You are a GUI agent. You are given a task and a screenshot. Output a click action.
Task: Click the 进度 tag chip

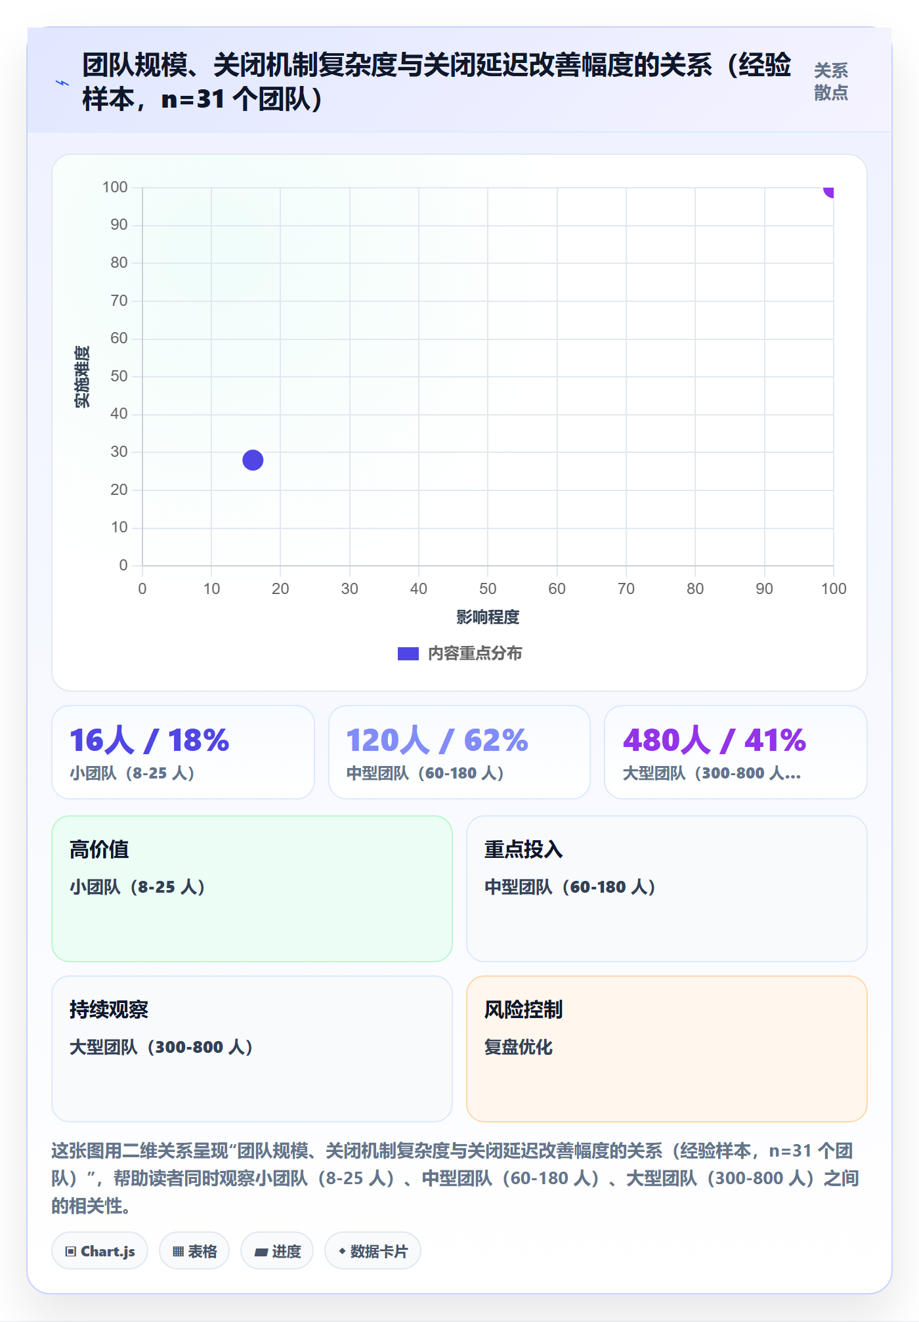(277, 1251)
